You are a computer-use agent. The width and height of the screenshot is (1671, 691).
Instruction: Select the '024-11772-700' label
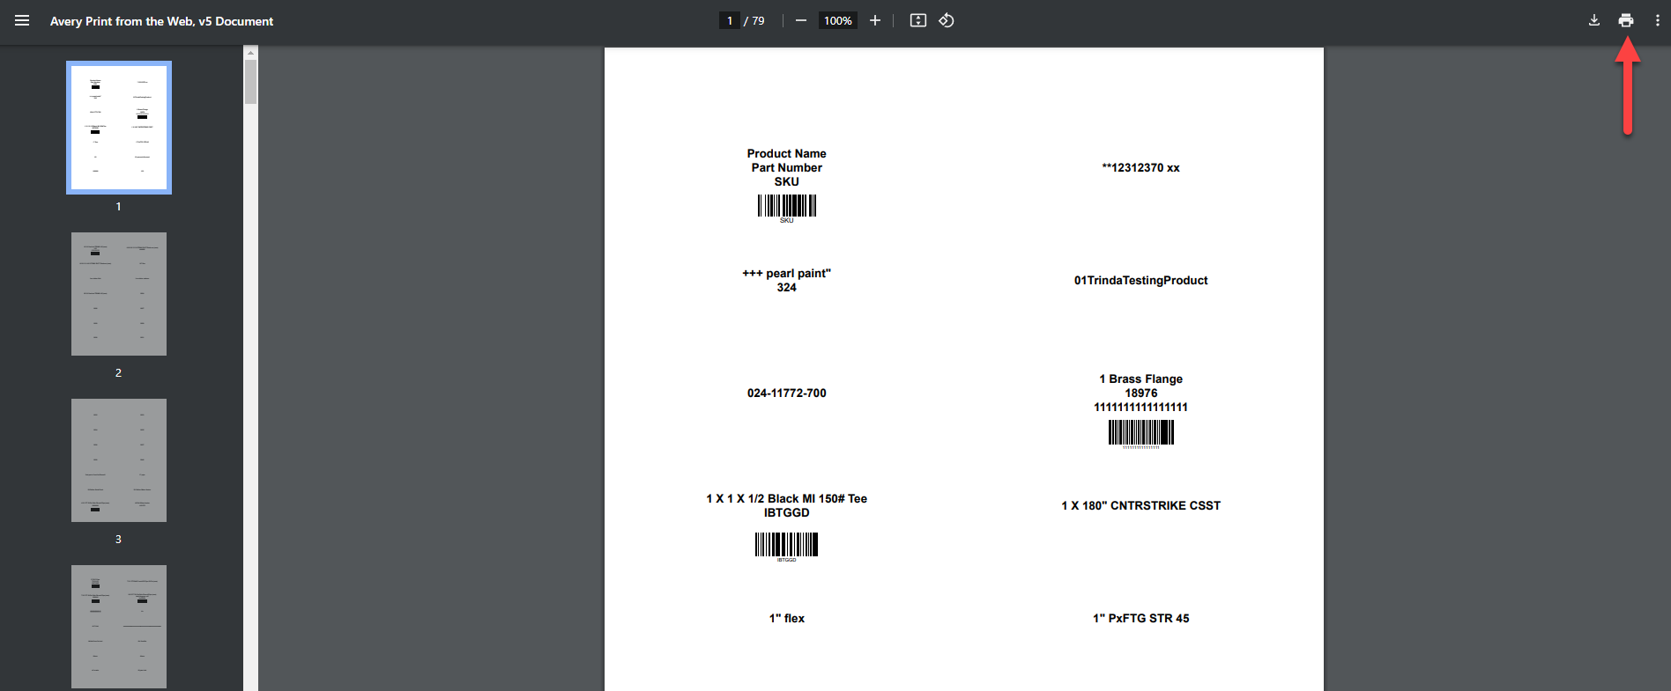coord(787,393)
